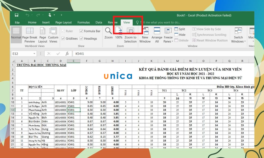Toggle the Headings checkbox

click(x=81, y=38)
